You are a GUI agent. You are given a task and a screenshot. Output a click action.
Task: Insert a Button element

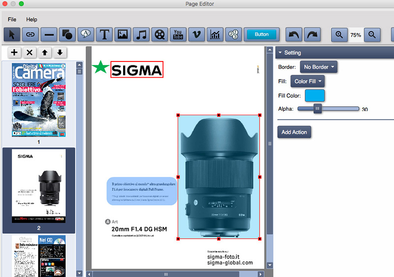262,34
